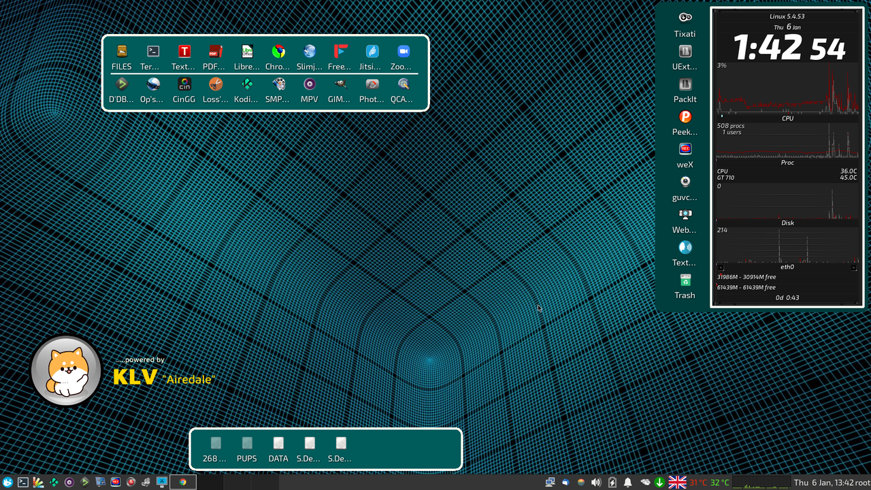Switch keyboard layout via the UK flag
871x490 pixels.
click(x=677, y=482)
